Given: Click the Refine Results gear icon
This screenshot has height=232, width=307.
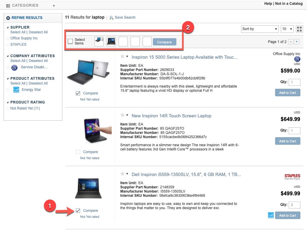Looking at the screenshot, I should (x=8, y=18).
